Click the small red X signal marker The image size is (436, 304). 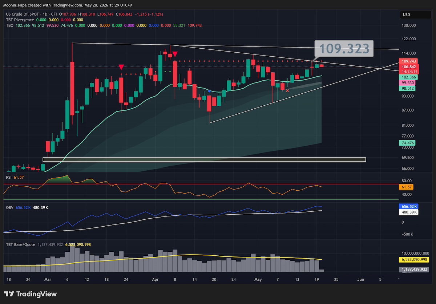click(287, 90)
